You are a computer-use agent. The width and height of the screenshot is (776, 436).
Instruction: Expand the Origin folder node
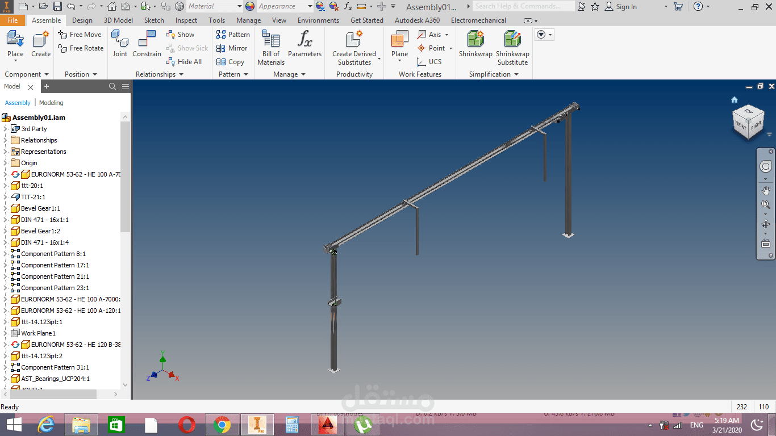point(5,163)
